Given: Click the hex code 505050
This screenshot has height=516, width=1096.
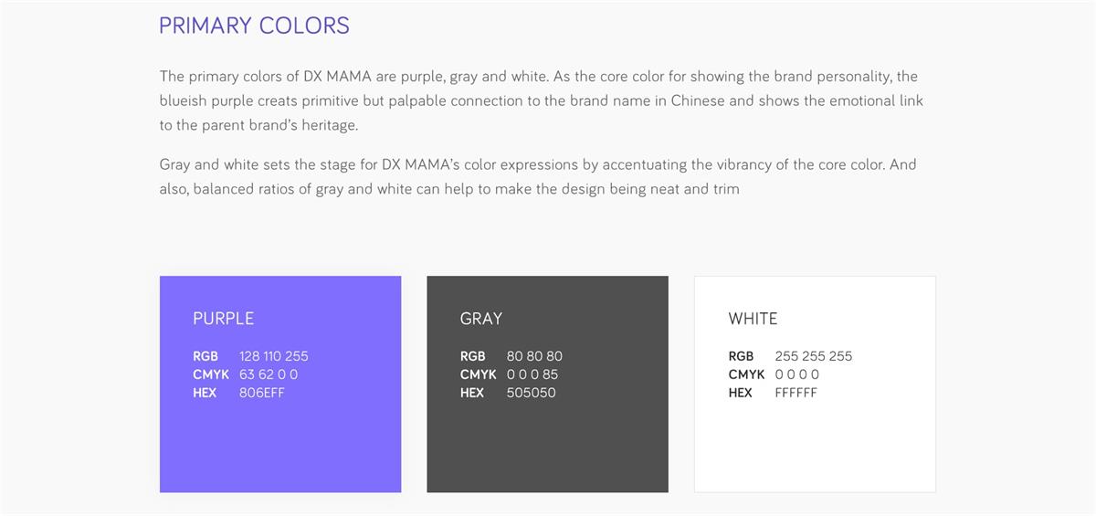Looking at the screenshot, I should pos(531,393).
